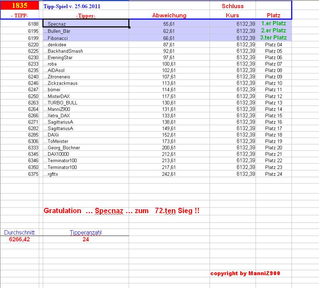The height and width of the screenshot is (288, 319).
Task: Click the Durchschnitt label
Action: 20,232
